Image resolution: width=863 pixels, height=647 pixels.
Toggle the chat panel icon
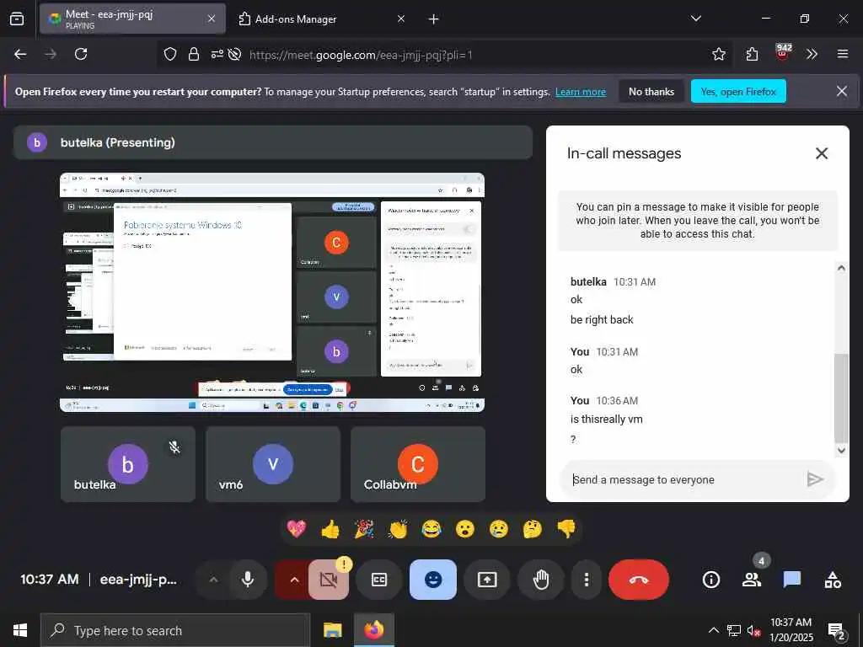(x=792, y=580)
